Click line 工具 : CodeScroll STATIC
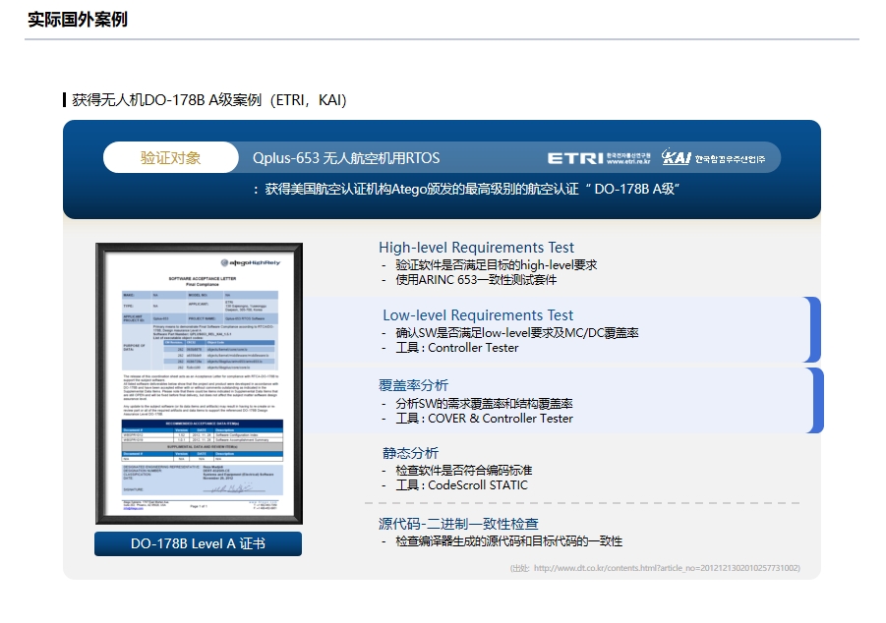886x623 pixels. 461,484
